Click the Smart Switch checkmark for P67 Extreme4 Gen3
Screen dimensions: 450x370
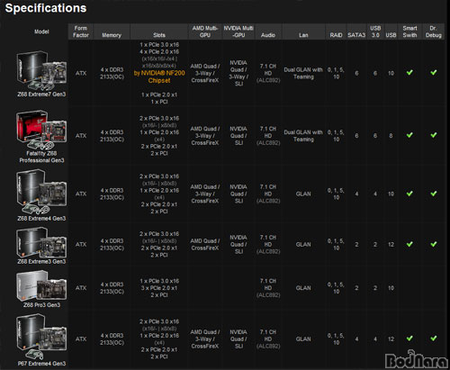click(x=409, y=338)
